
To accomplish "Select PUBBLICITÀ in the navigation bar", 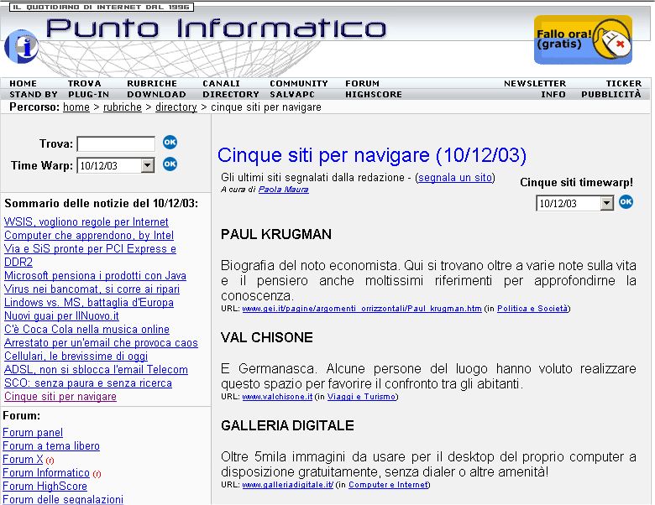I will (x=611, y=94).
